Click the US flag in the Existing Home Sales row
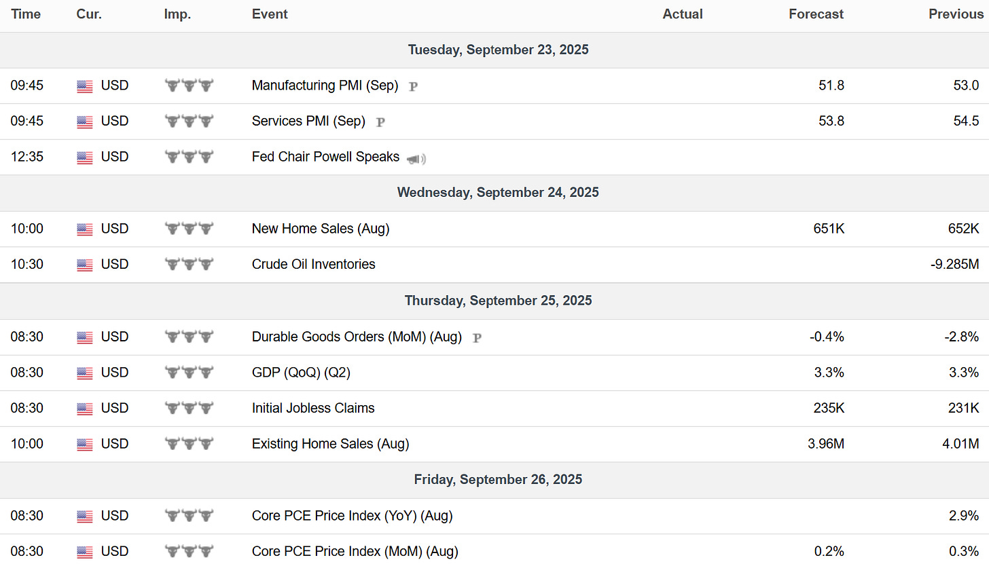This screenshot has height=564, width=989. pyautogui.click(x=84, y=445)
